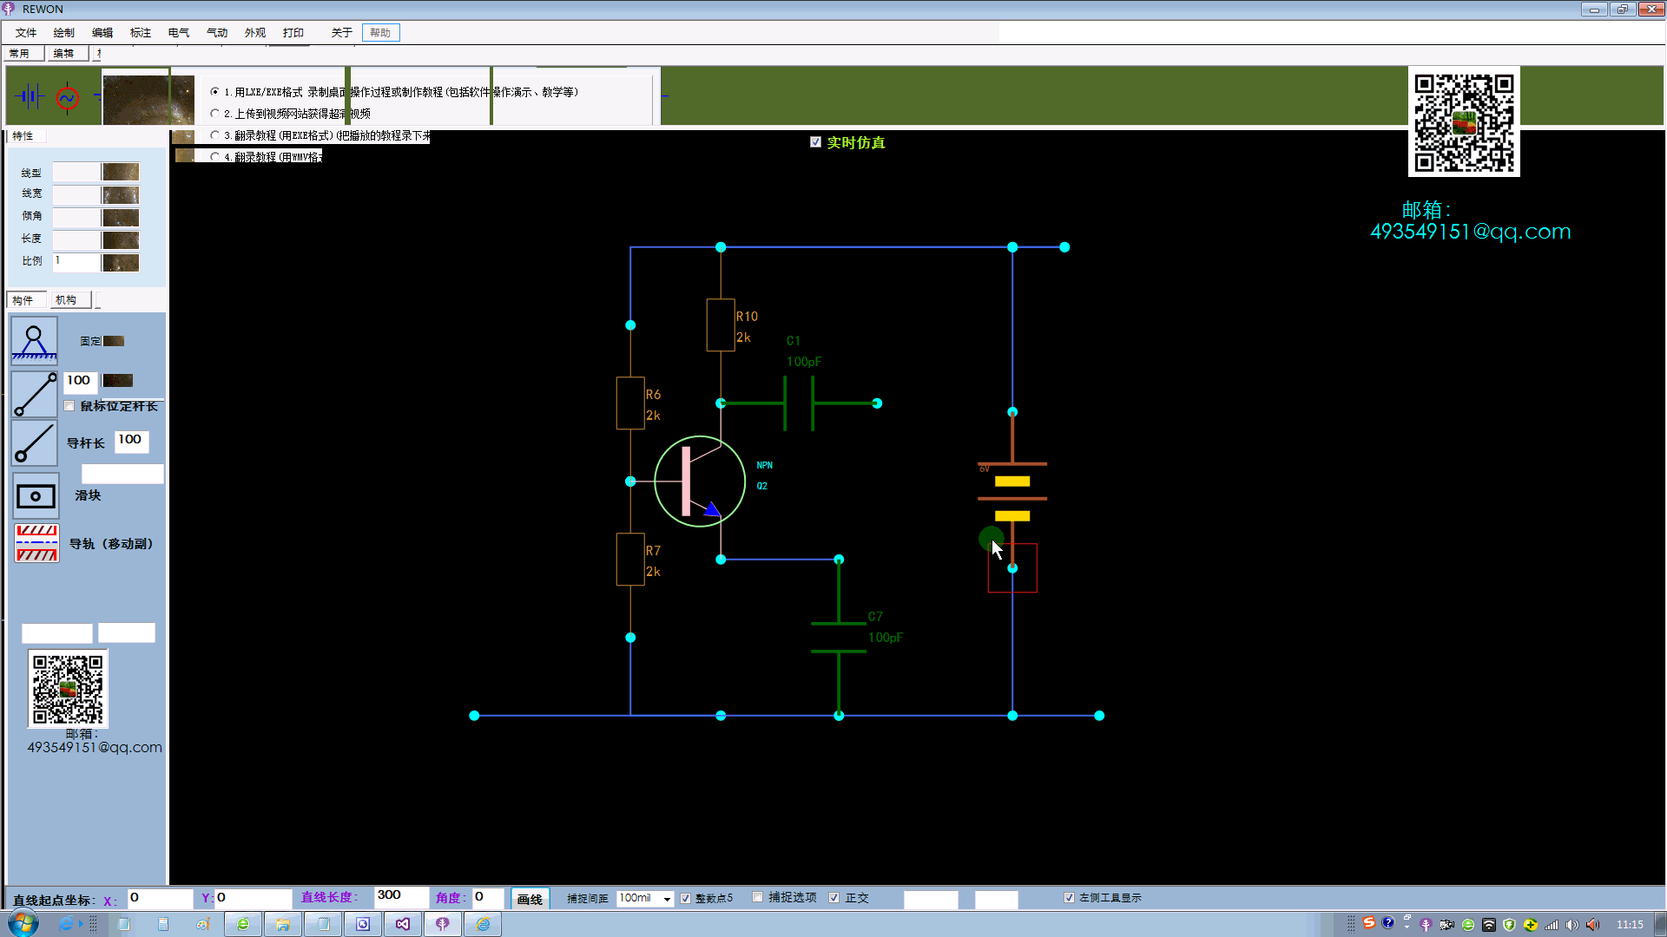Select the fixed hinge support tool
This screenshot has height=937, width=1667.
(x=35, y=339)
